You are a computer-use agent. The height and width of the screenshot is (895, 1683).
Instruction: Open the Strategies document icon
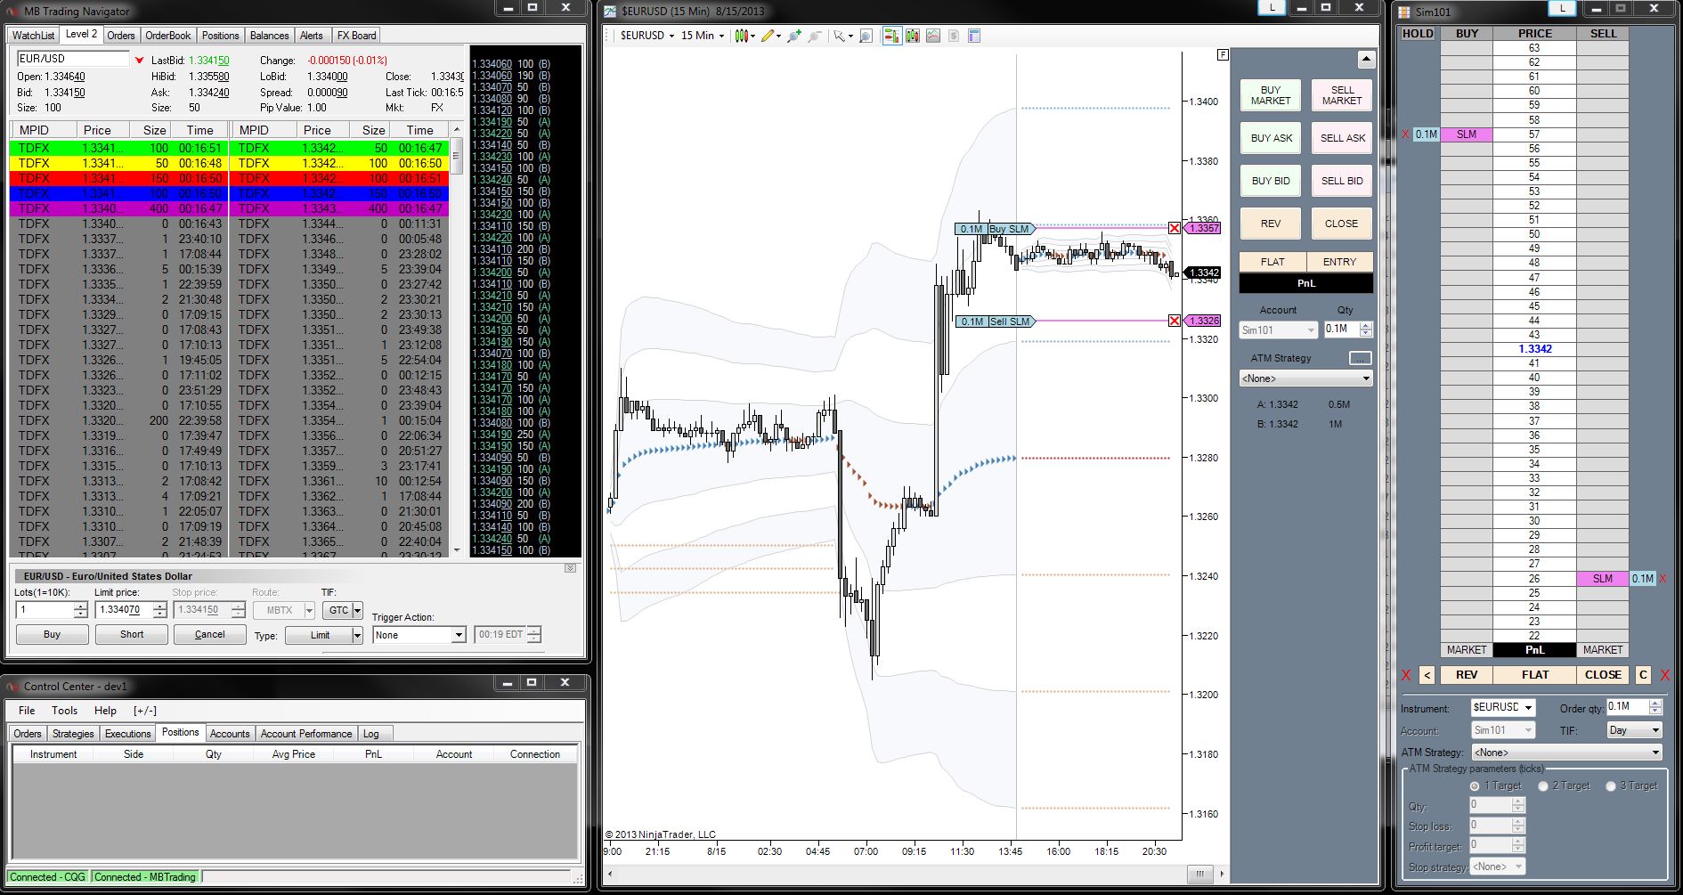click(954, 36)
